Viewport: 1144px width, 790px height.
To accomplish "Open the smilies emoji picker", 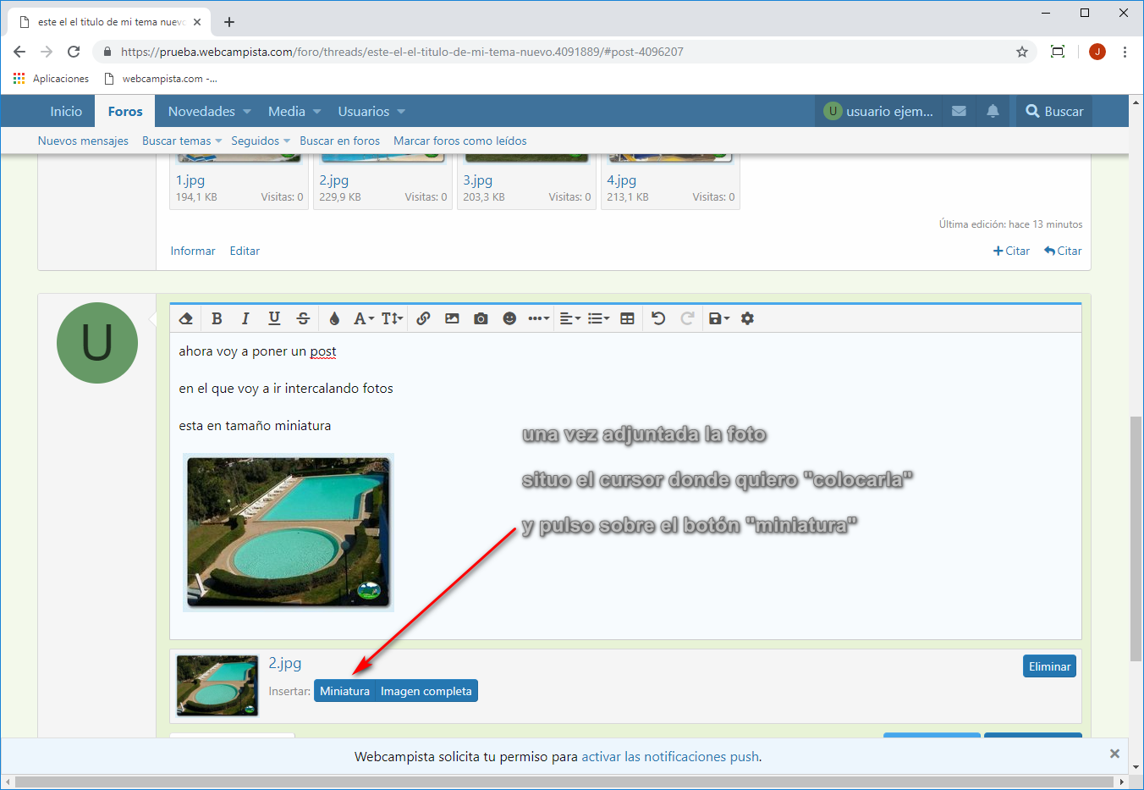I will tap(509, 318).
